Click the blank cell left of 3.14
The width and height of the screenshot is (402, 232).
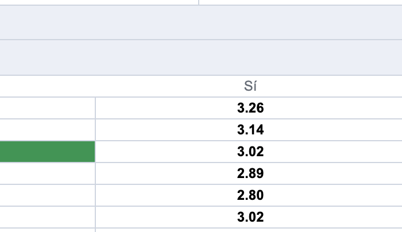pyautogui.click(x=47, y=130)
